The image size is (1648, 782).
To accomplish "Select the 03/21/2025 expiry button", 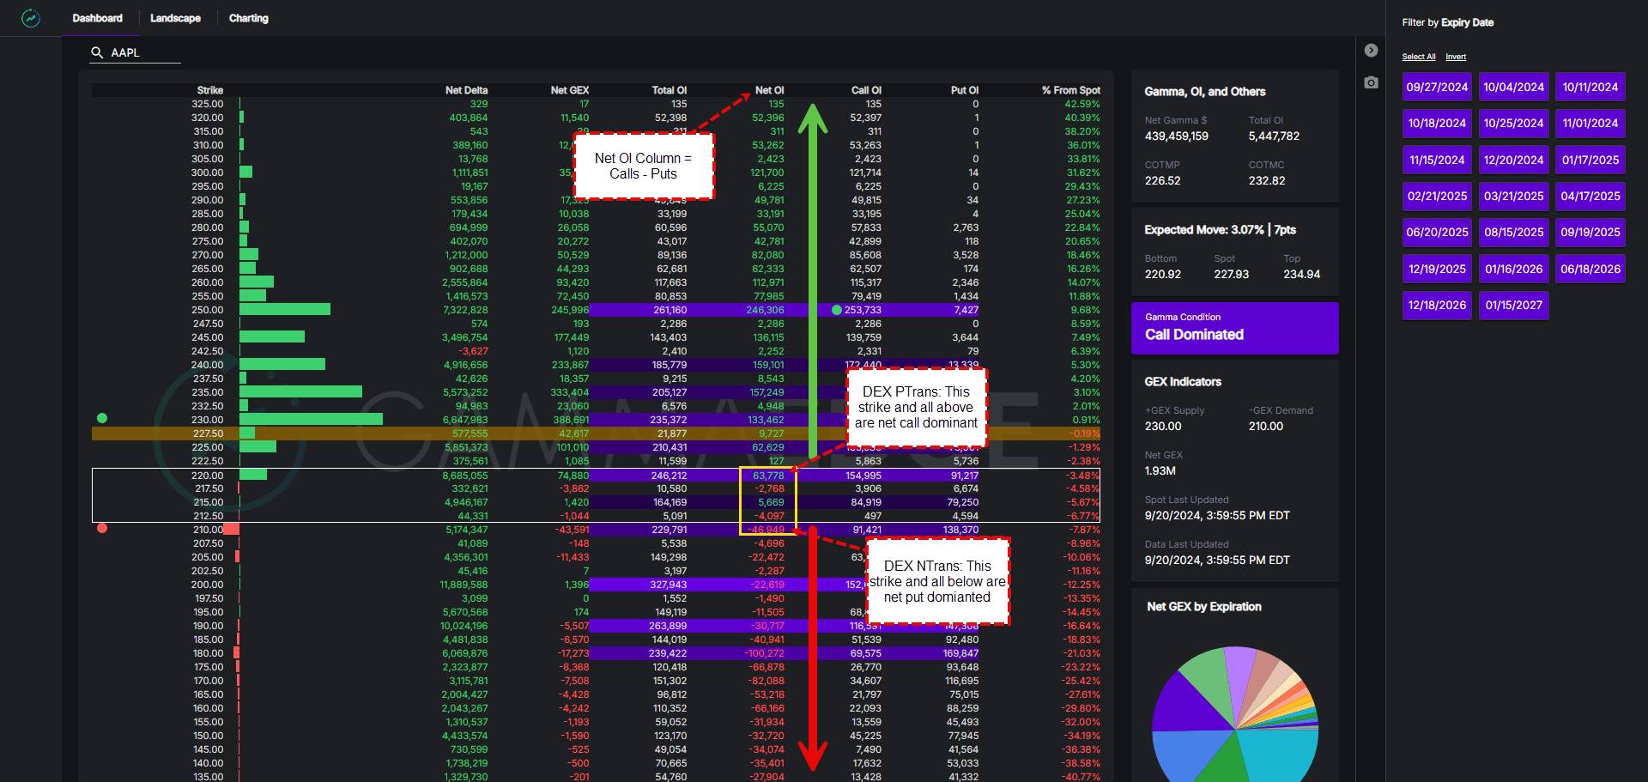I will pyautogui.click(x=1513, y=196).
